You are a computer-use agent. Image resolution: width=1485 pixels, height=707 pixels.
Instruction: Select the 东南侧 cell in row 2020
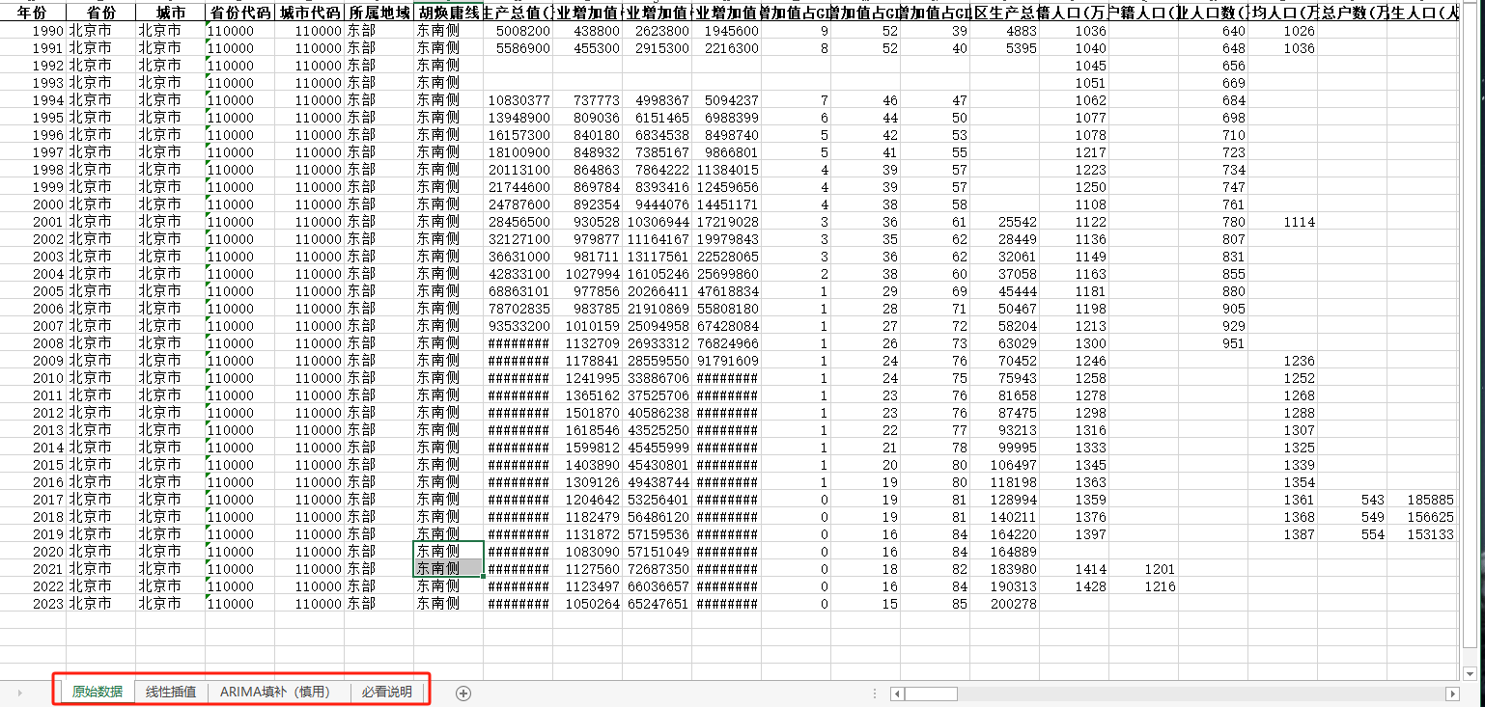448,551
